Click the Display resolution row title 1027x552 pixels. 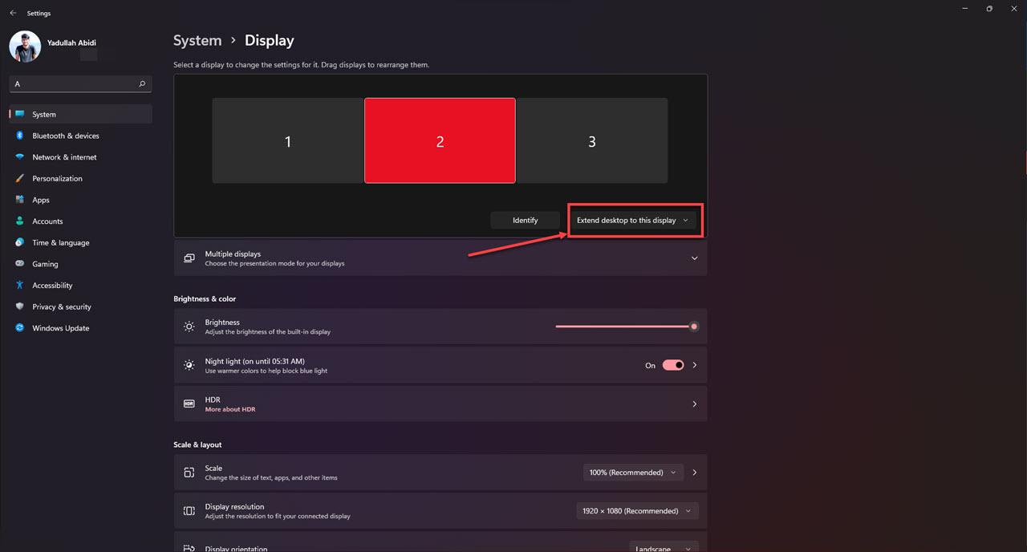point(234,506)
